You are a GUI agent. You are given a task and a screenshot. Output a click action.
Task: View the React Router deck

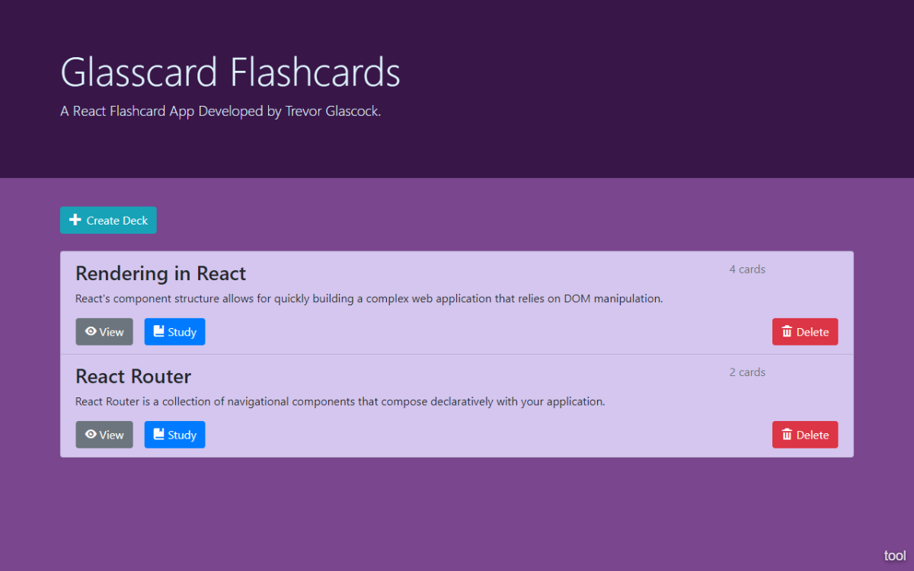click(104, 435)
